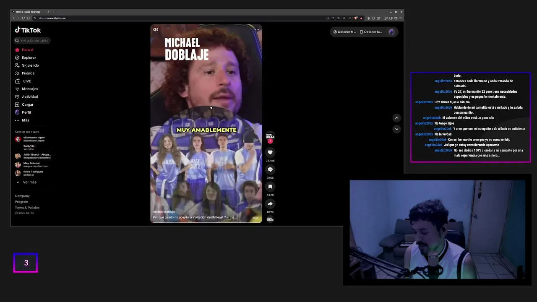Open a new browser tab
537x302 pixels.
[54, 12]
